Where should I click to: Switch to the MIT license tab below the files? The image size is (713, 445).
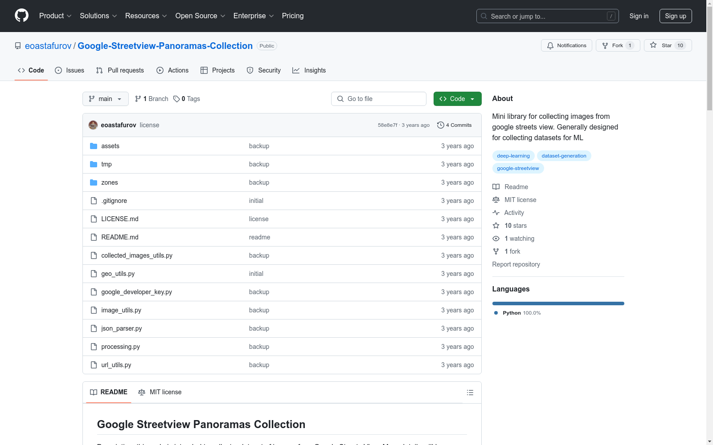160,392
